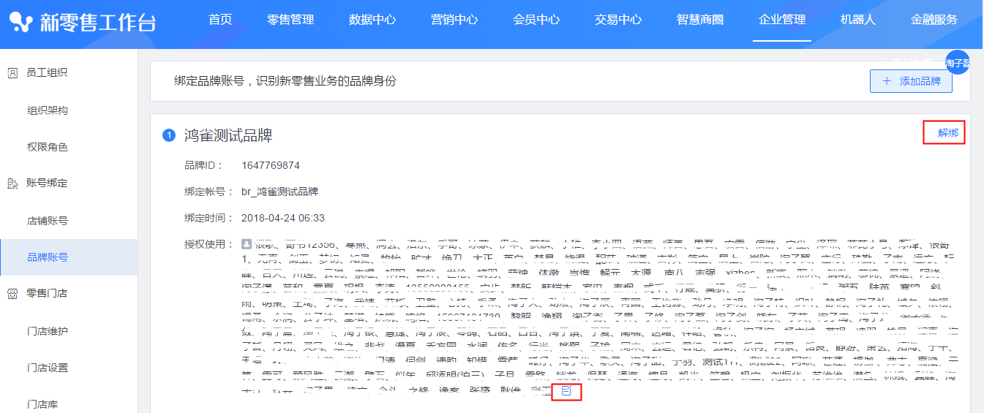Open the 零售管理 menu

[290, 20]
